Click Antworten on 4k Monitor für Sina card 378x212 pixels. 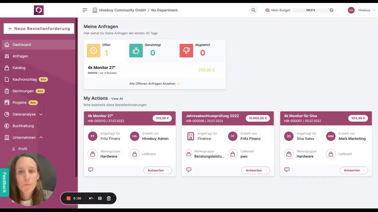click(354, 170)
